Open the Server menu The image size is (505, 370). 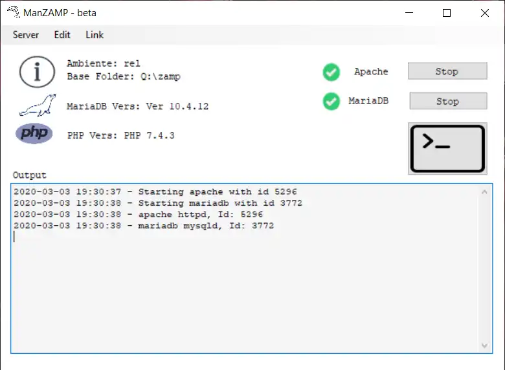26,35
